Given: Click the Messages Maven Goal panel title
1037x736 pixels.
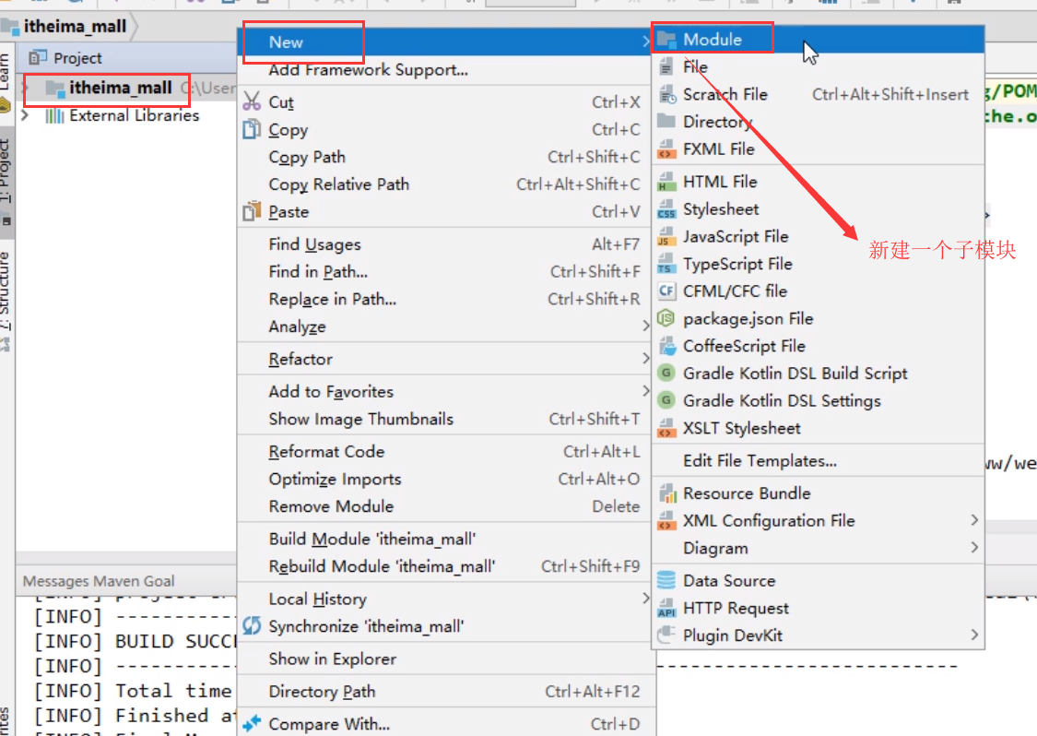Looking at the screenshot, I should 99,580.
